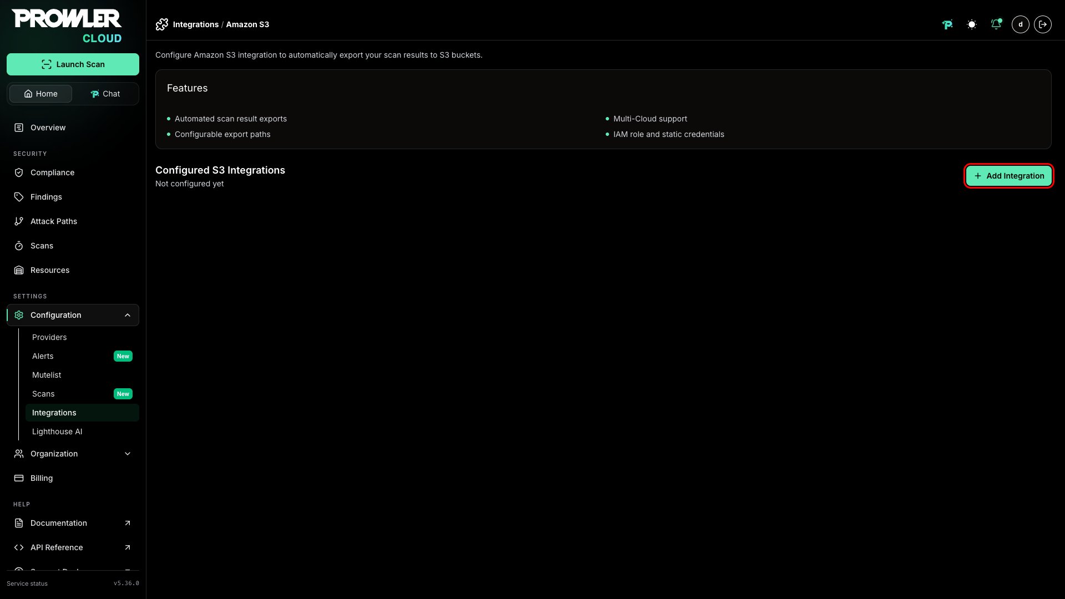Click the 'Configured S3 Integrations' heading

pos(220,170)
